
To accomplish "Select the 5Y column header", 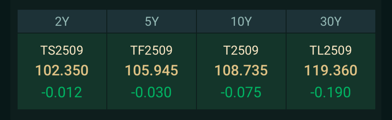I will click(x=152, y=21).
